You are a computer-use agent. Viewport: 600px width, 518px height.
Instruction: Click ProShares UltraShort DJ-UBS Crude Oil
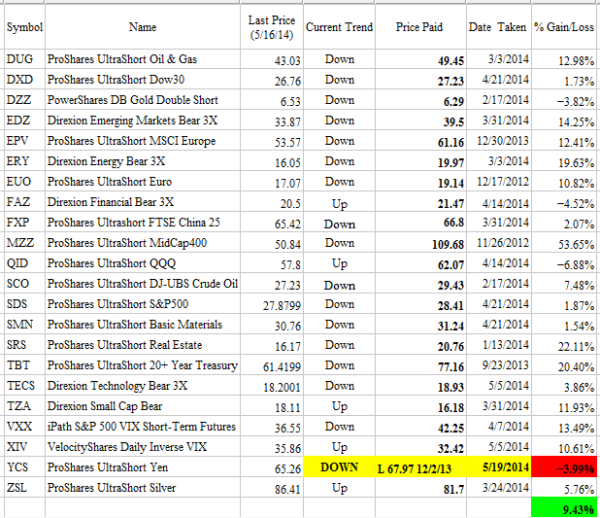pyautogui.click(x=143, y=284)
